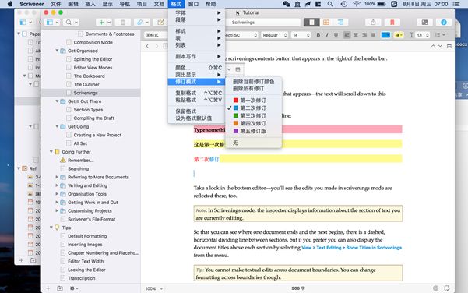Open the 字体 submenu
The height and width of the screenshot is (293, 468).
[x=197, y=12]
